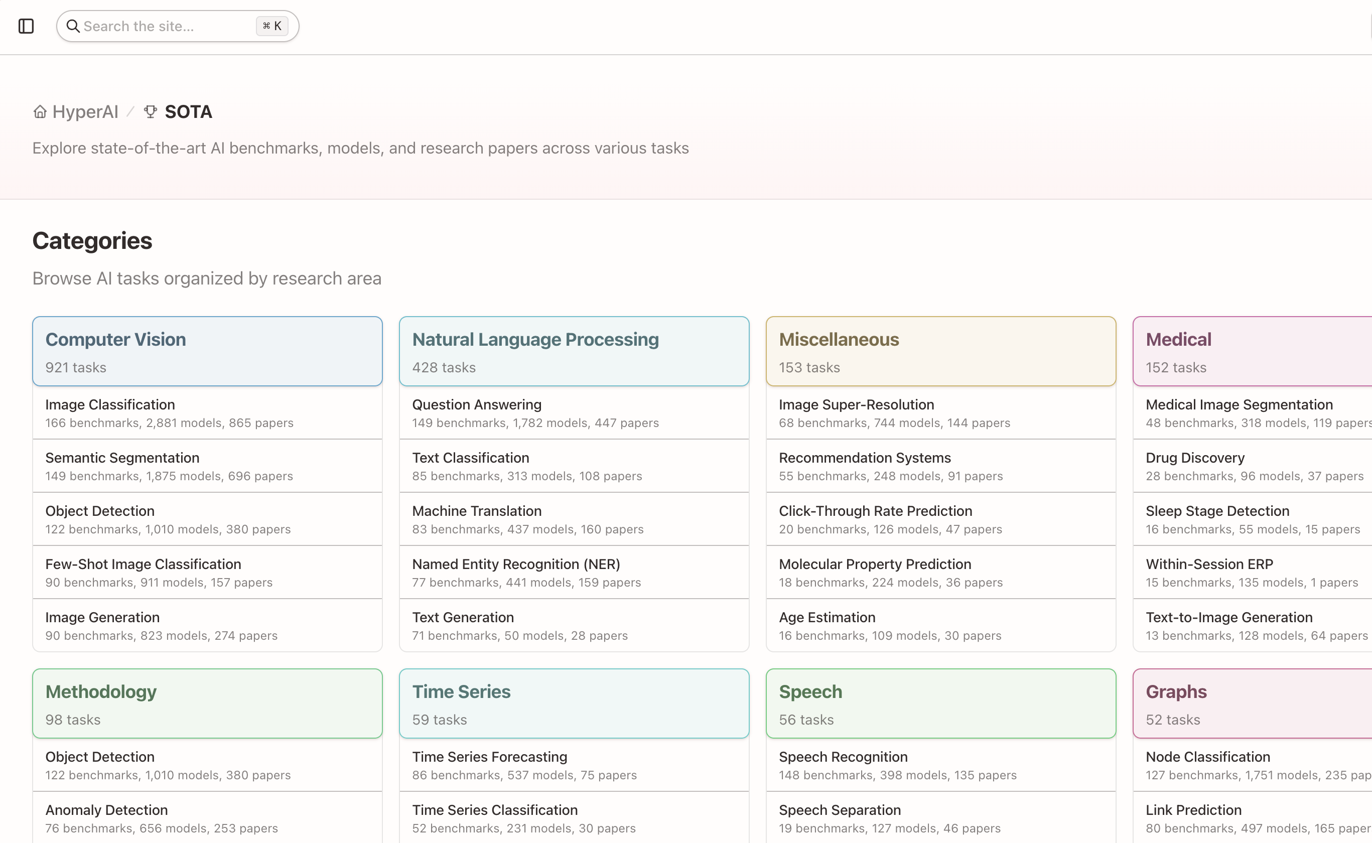Viewport: 1372px width, 843px height.
Task: Open the Miscellaneous category header
Action: [x=940, y=351]
